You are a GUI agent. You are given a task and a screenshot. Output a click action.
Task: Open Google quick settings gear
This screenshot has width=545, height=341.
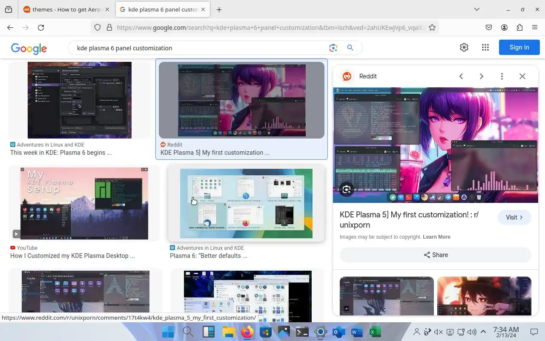pyautogui.click(x=464, y=47)
